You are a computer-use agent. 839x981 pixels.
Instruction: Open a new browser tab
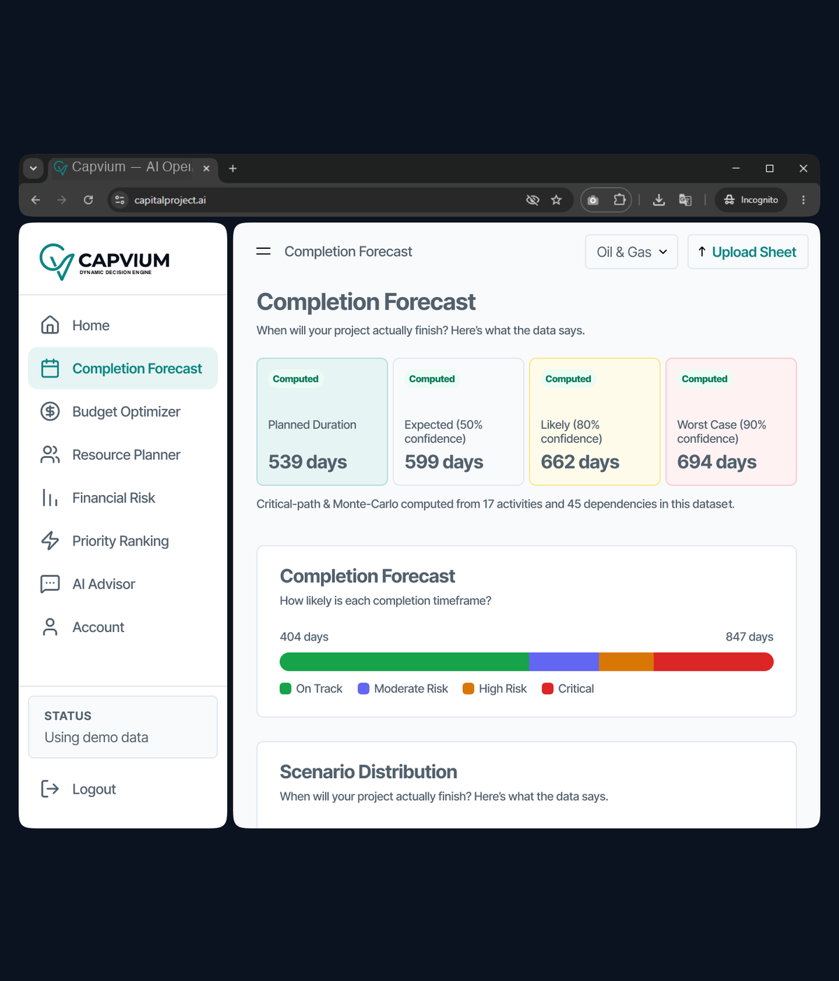pos(233,169)
